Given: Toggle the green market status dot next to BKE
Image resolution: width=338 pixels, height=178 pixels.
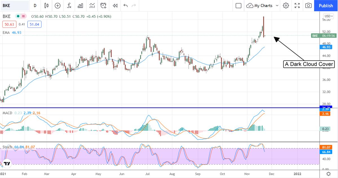Looking at the screenshot, I should click(x=18, y=17).
